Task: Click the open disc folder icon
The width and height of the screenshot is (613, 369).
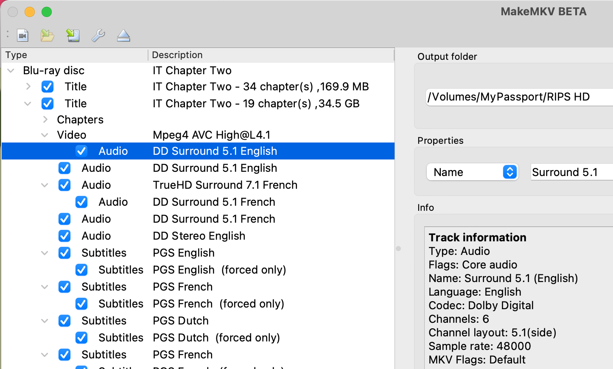Action: click(x=47, y=35)
